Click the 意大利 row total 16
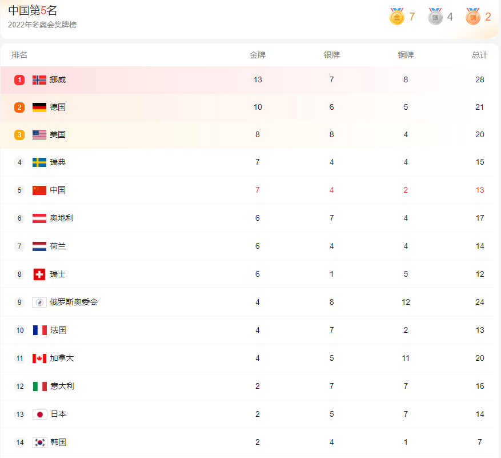This screenshot has width=501, height=458. tap(480, 386)
